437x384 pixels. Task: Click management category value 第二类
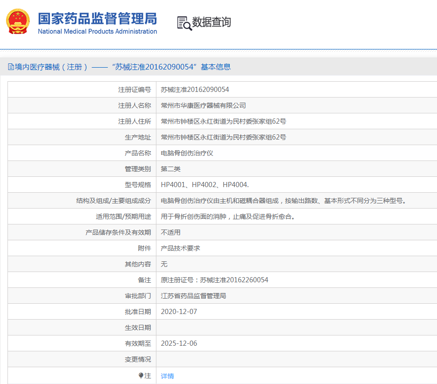coord(170,169)
